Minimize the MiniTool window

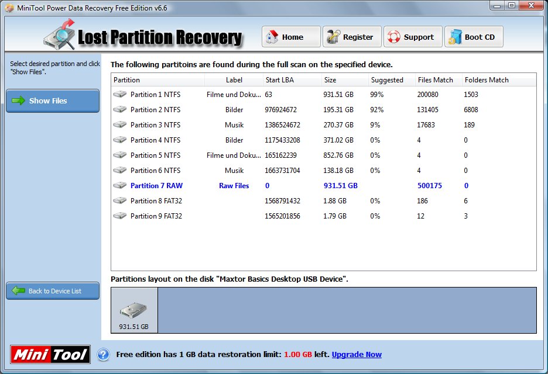497,6
